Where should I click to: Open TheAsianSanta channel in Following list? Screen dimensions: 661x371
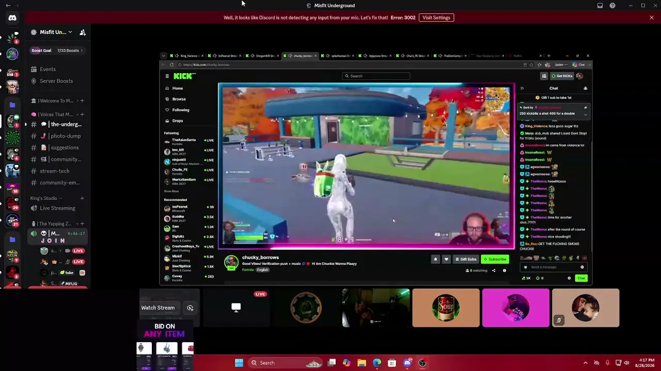pyautogui.click(x=188, y=141)
